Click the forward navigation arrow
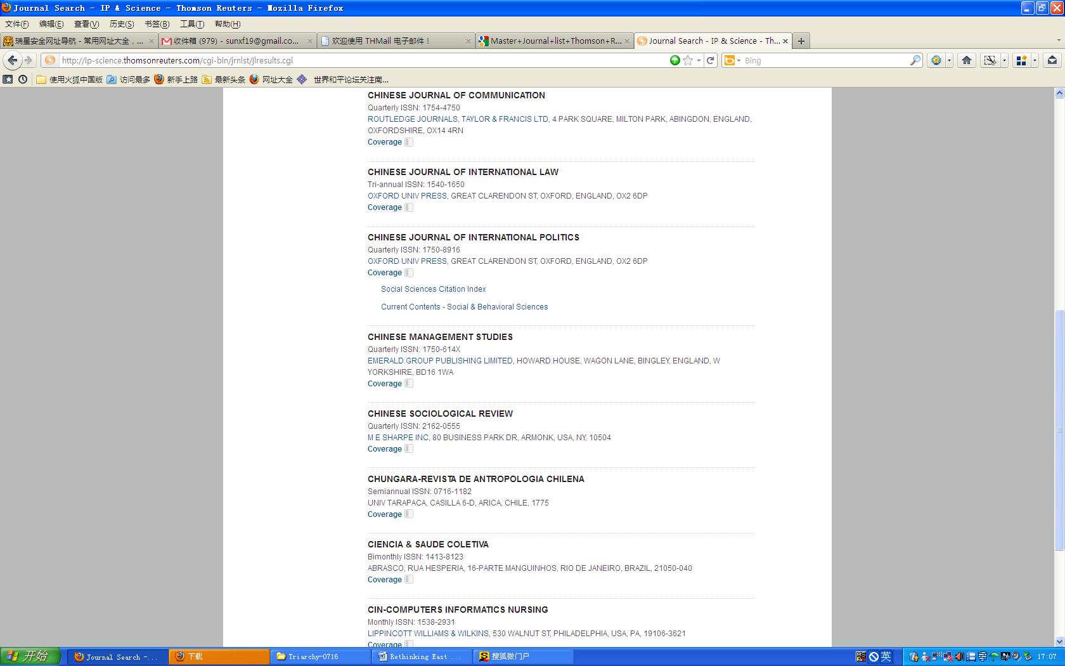 tap(29, 60)
